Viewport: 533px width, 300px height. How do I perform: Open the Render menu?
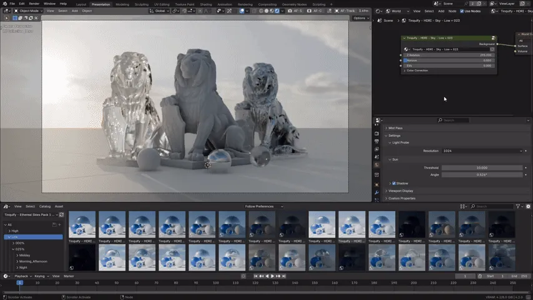click(34, 4)
